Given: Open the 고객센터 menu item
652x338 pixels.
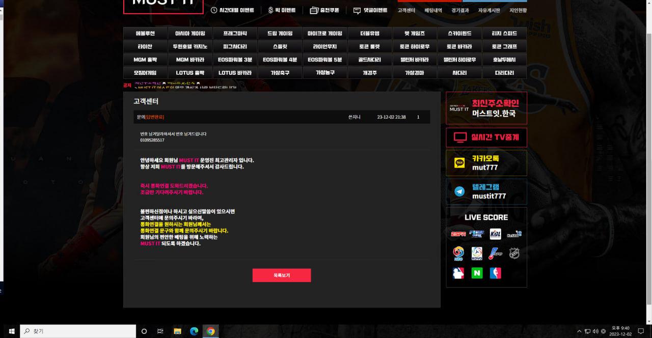Looking at the screenshot, I should pyautogui.click(x=406, y=10).
